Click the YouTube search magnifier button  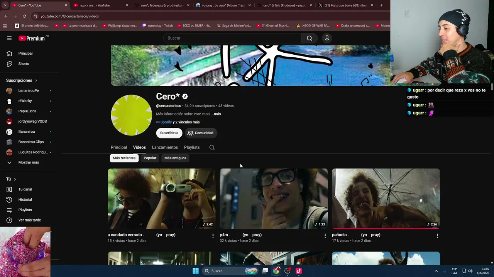click(x=310, y=38)
